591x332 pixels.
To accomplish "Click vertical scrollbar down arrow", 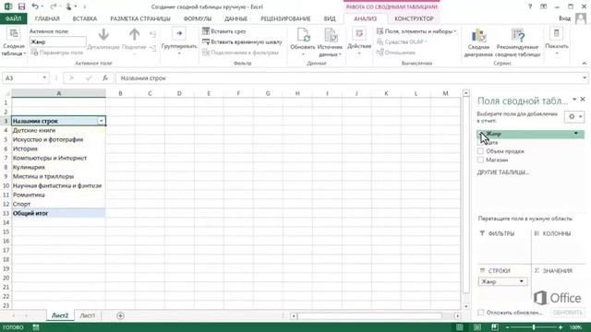I will point(465,306).
